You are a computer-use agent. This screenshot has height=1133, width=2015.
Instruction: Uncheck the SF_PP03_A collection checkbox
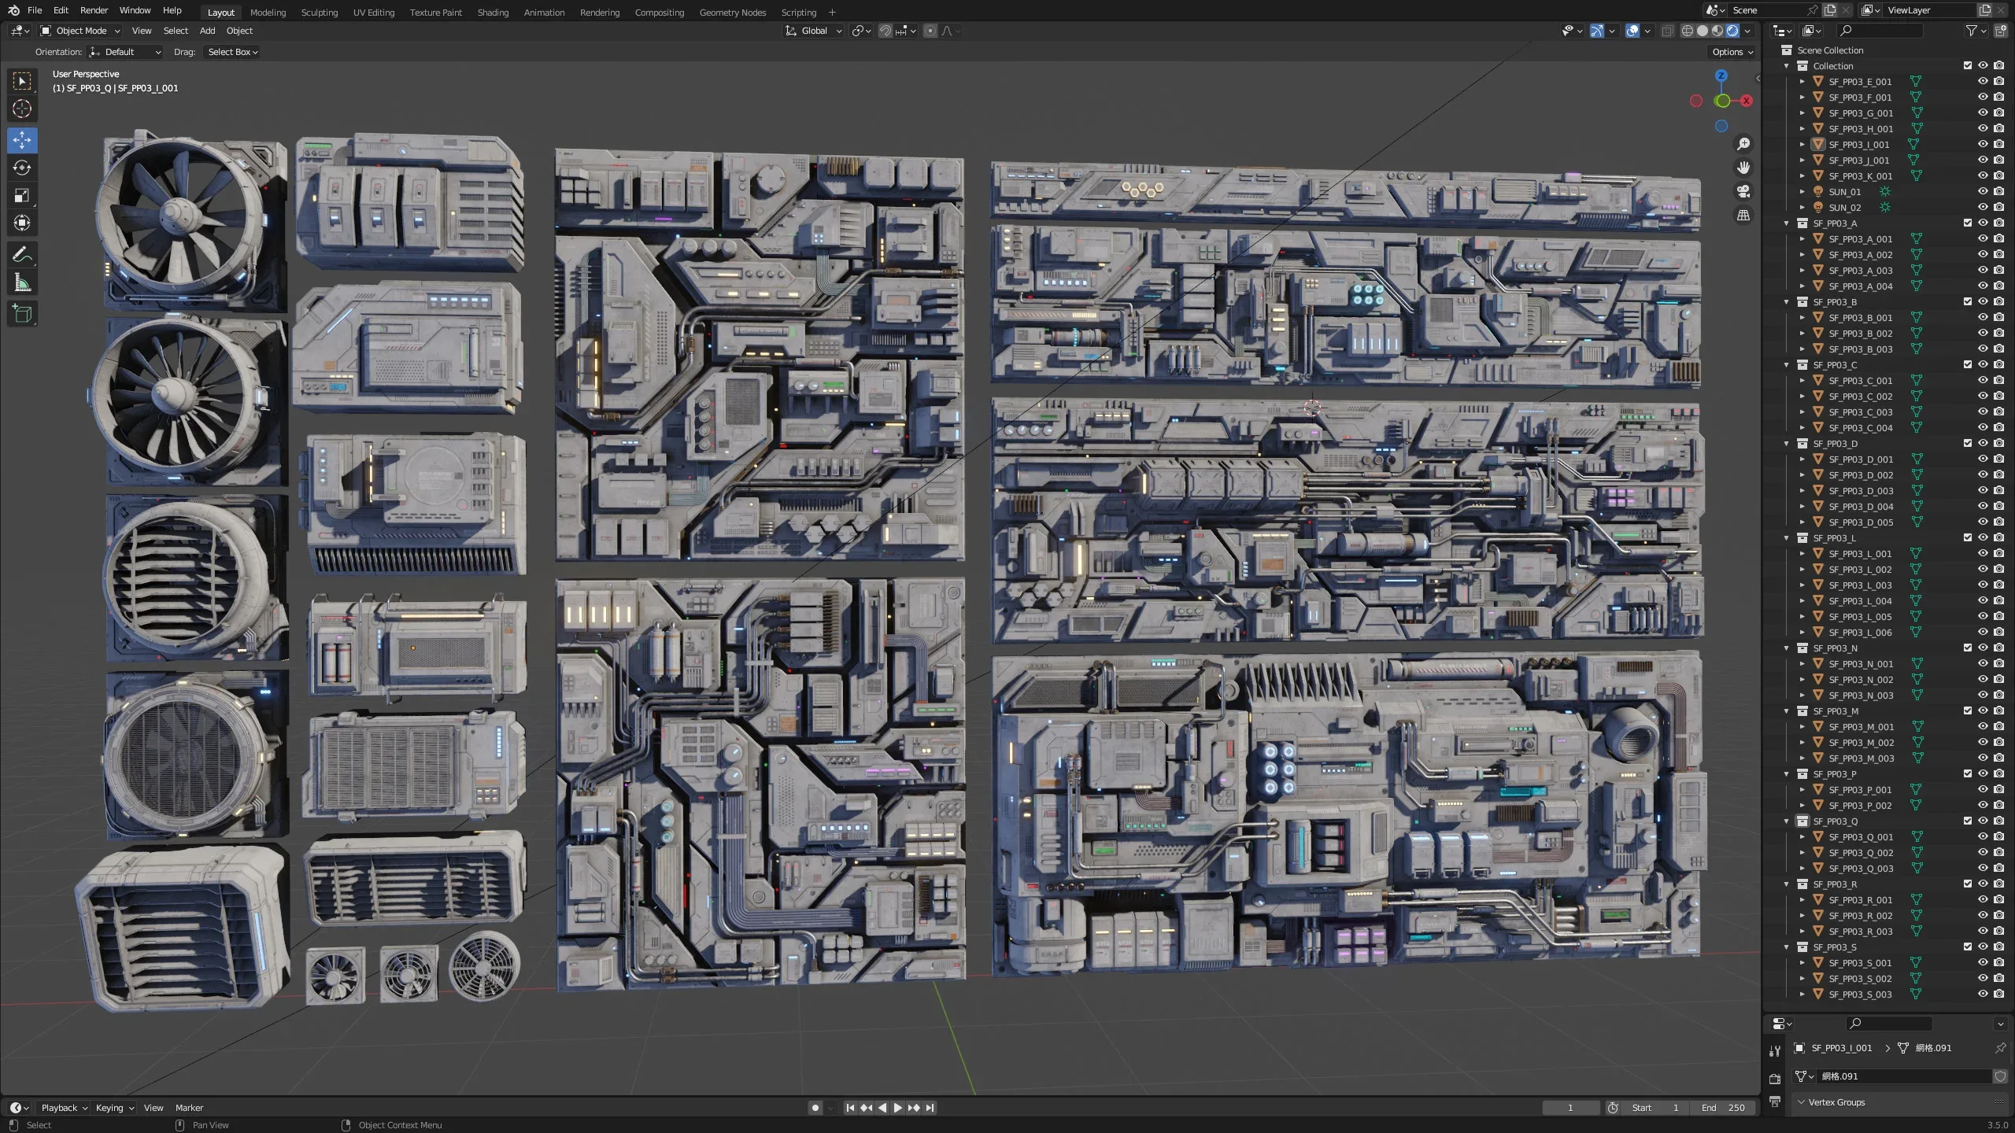point(1967,223)
